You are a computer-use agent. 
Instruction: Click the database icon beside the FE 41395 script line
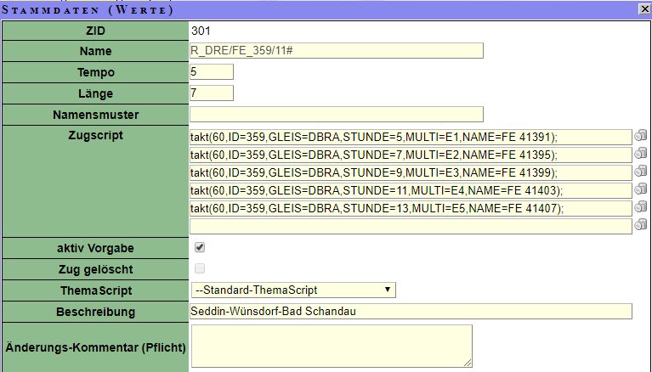coord(641,155)
